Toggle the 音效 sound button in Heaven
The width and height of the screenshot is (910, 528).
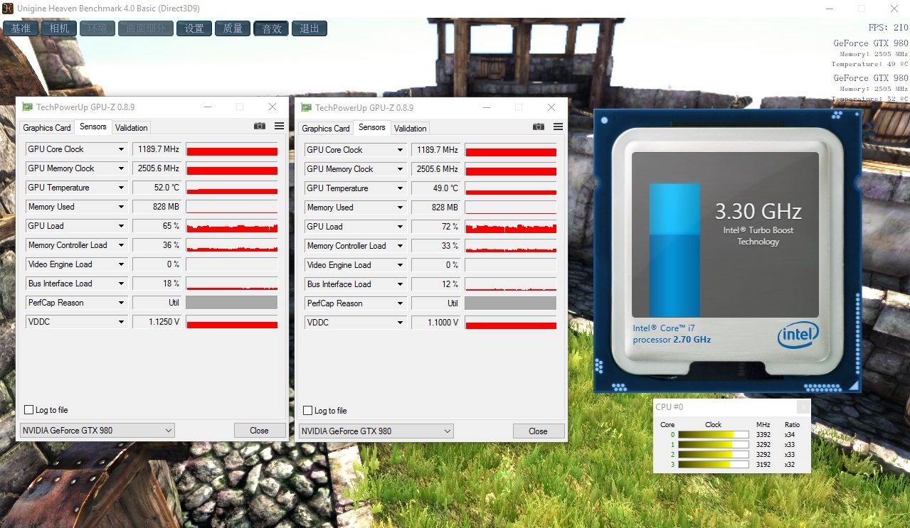(x=271, y=28)
